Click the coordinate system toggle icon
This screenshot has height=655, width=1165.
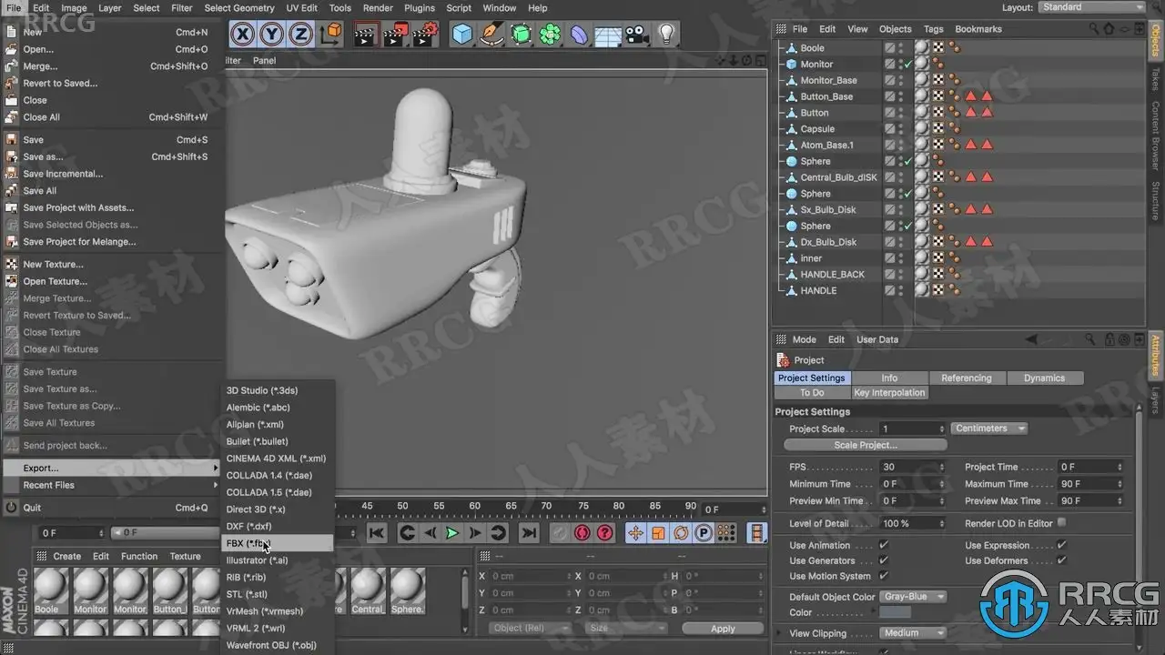(331, 35)
